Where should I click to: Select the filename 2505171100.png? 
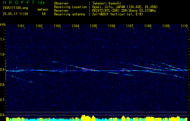click(x=15, y=8)
